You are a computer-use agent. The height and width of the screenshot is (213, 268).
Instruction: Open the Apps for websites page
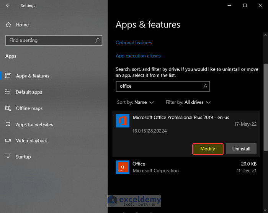pos(34,125)
